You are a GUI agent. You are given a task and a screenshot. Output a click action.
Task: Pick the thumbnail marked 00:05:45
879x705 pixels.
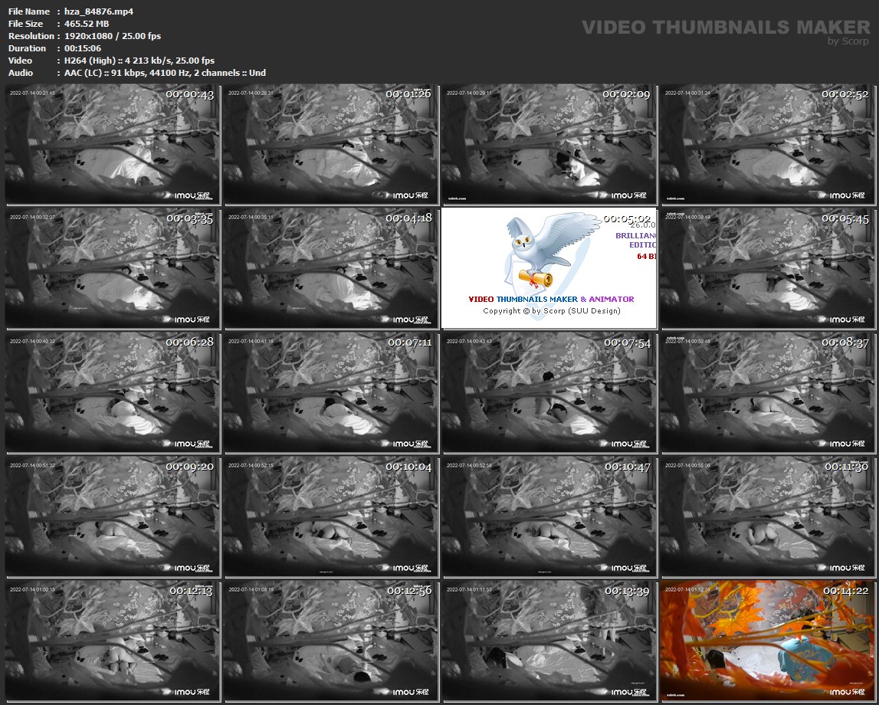[x=767, y=268]
